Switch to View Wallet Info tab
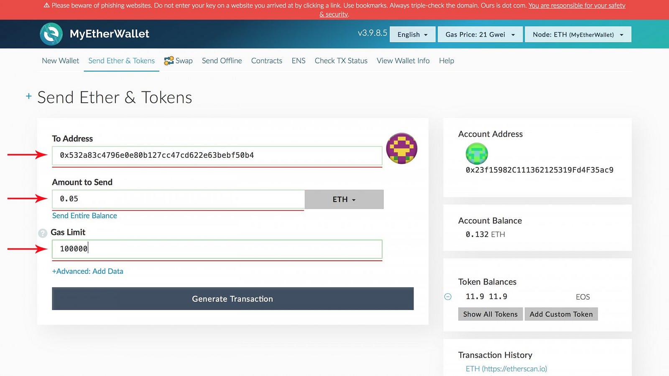669x376 pixels. coord(403,61)
